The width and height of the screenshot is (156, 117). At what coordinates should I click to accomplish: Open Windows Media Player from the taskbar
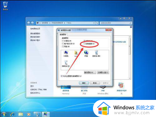(28, 114)
